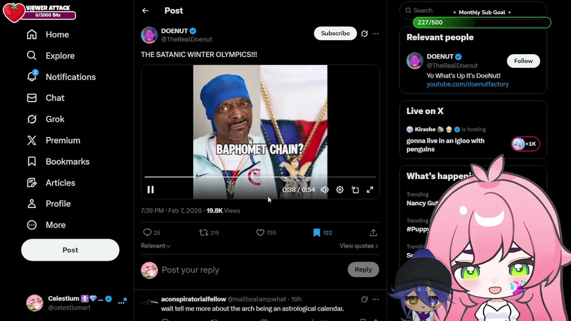Like the post with the heart icon
The height and width of the screenshot is (321, 571).
[x=261, y=233]
